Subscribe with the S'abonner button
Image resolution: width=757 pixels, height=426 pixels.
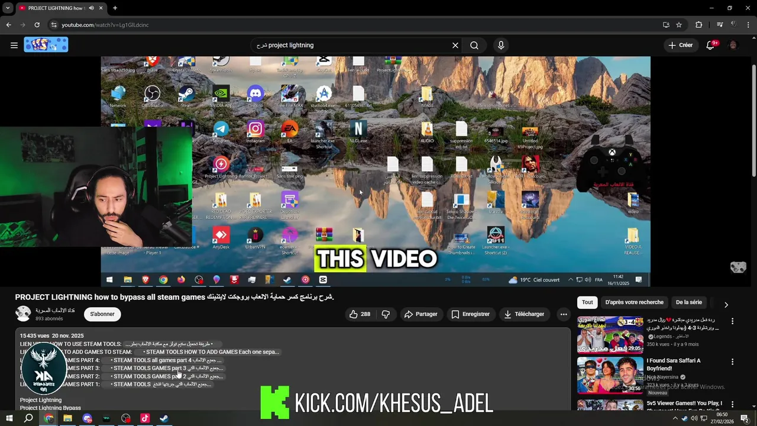[x=102, y=314]
